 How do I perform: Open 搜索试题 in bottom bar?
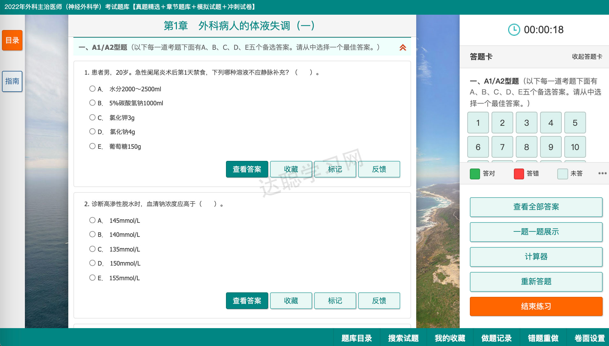[403, 338]
